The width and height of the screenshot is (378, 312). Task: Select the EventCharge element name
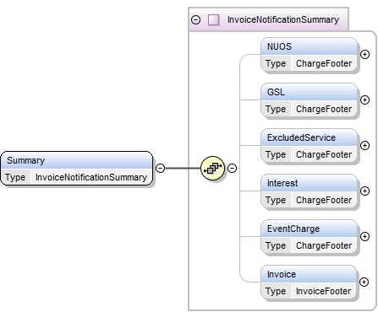pyautogui.click(x=293, y=229)
